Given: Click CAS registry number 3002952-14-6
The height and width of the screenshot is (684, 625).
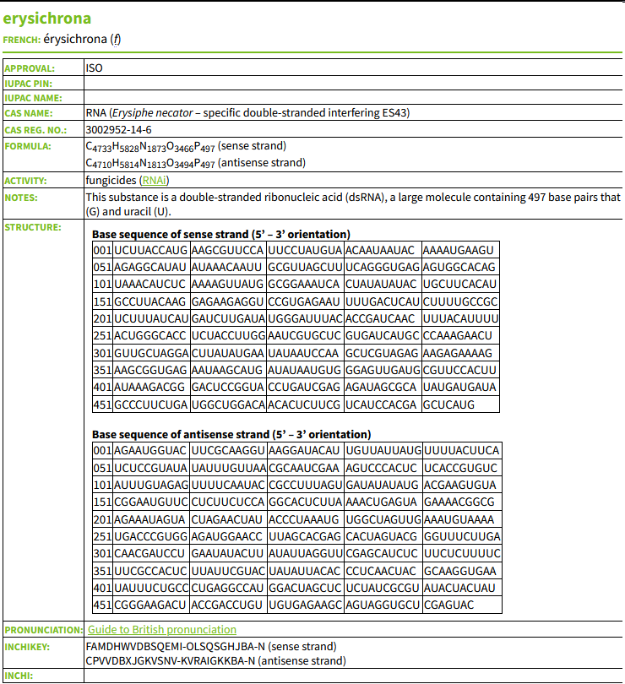Looking at the screenshot, I should [118, 130].
